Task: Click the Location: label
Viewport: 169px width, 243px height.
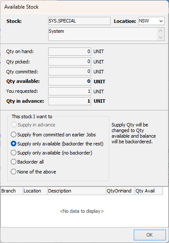Action: coord(125,21)
